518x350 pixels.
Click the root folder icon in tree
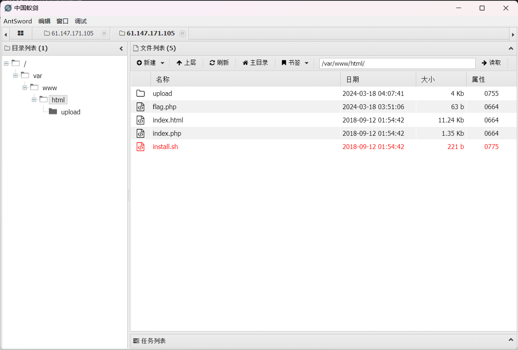(x=16, y=63)
